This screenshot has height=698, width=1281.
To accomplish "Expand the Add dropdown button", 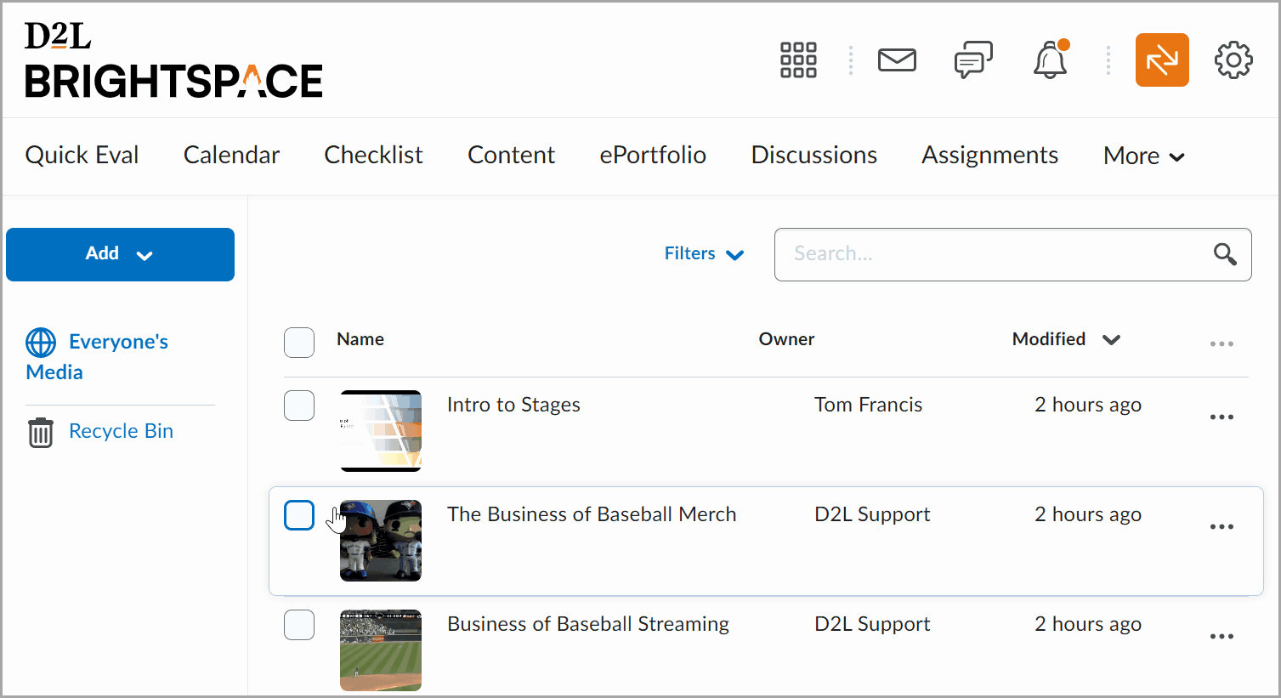I will [x=120, y=254].
